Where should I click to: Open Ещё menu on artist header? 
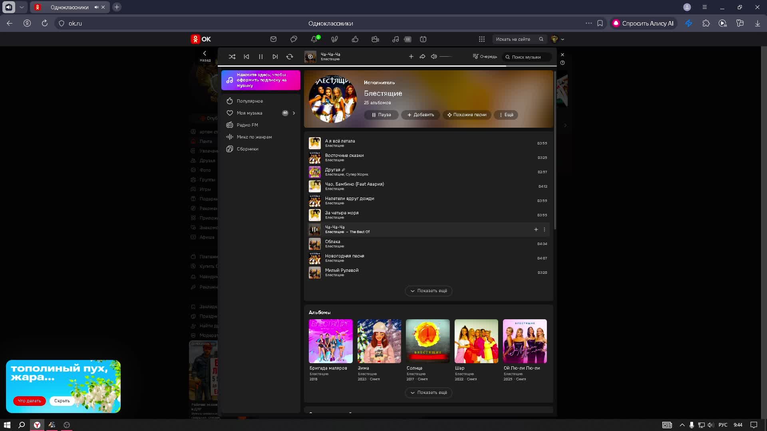point(506,115)
